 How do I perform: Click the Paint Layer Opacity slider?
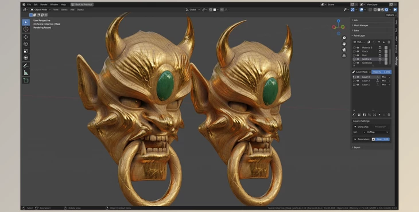[x=381, y=72]
